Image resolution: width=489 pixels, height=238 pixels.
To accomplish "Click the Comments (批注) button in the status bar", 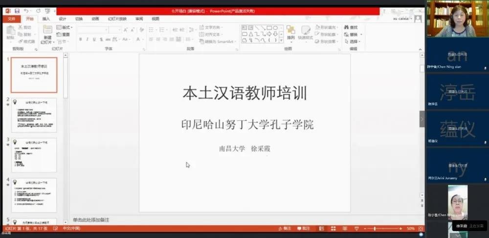I will pos(304,228).
